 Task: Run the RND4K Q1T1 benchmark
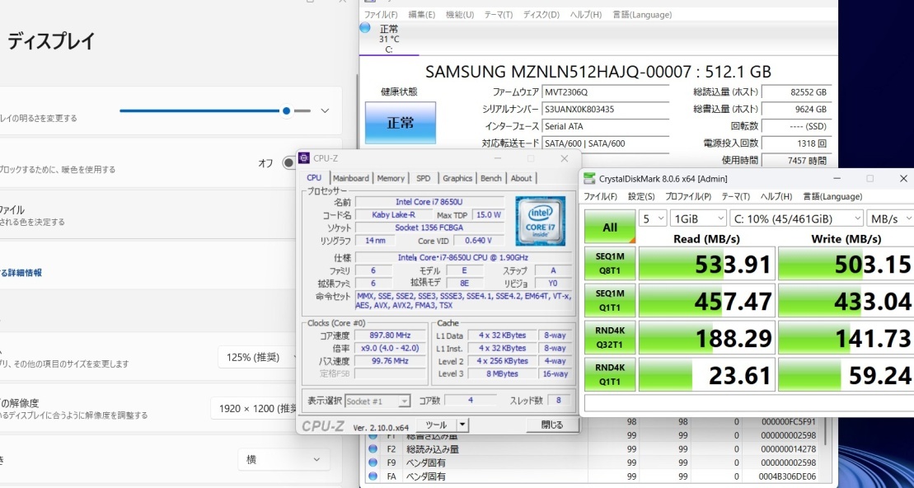coord(610,374)
